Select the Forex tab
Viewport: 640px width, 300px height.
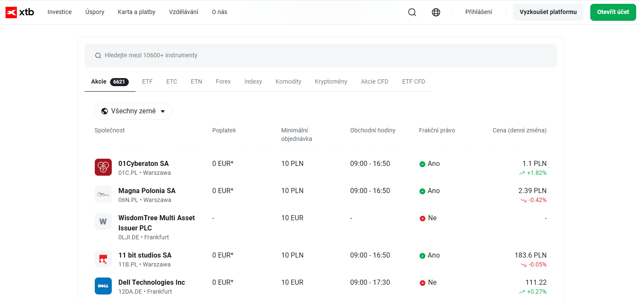coord(223,81)
